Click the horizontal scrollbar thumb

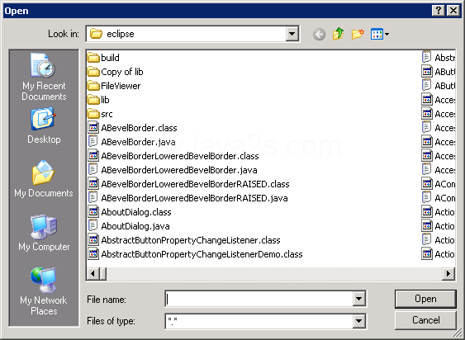[103, 273]
